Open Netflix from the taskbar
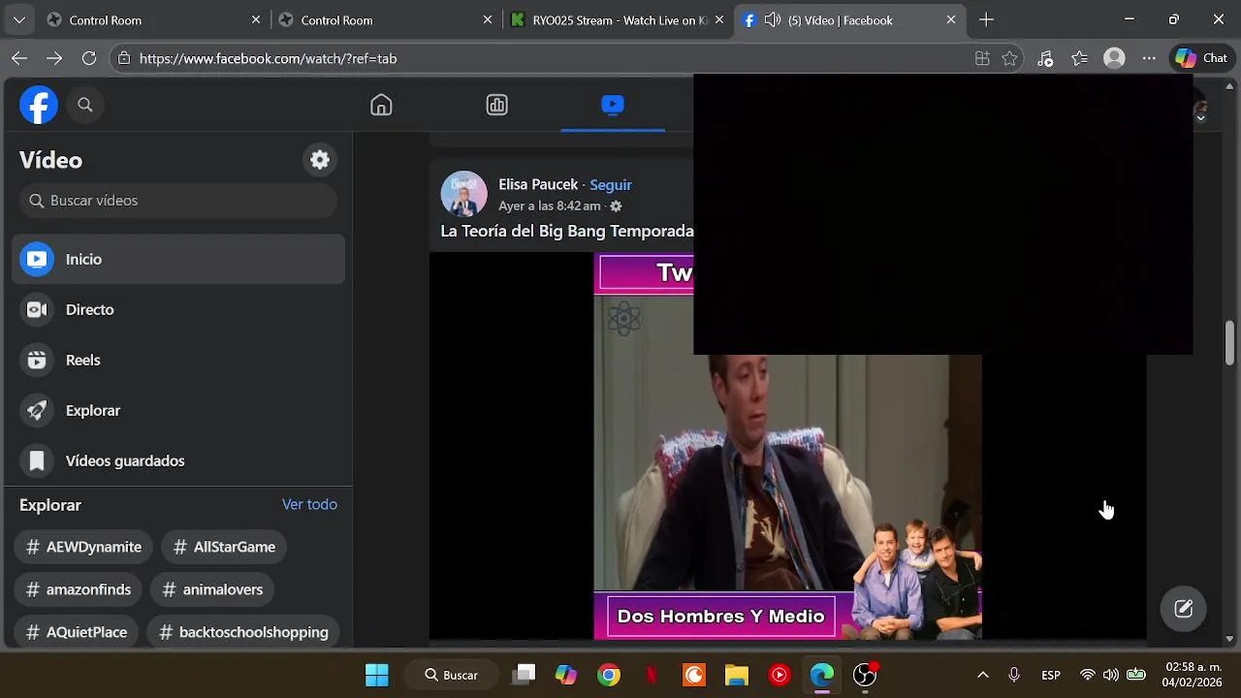This screenshot has width=1241, height=698. (x=652, y=675)
